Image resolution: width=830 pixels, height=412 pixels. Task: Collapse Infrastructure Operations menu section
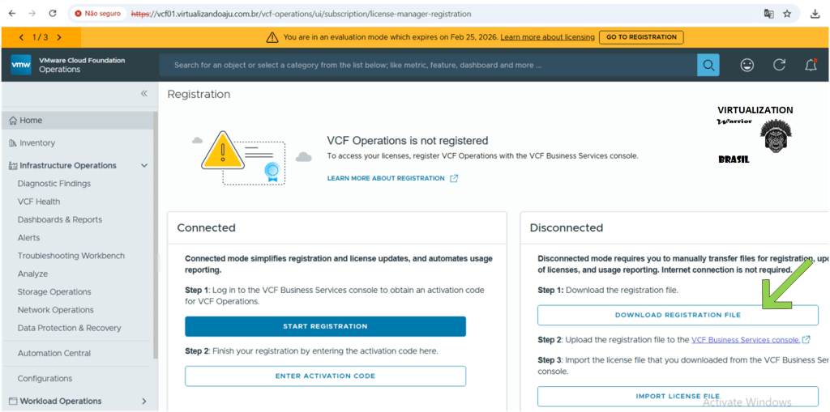point(144,165)
